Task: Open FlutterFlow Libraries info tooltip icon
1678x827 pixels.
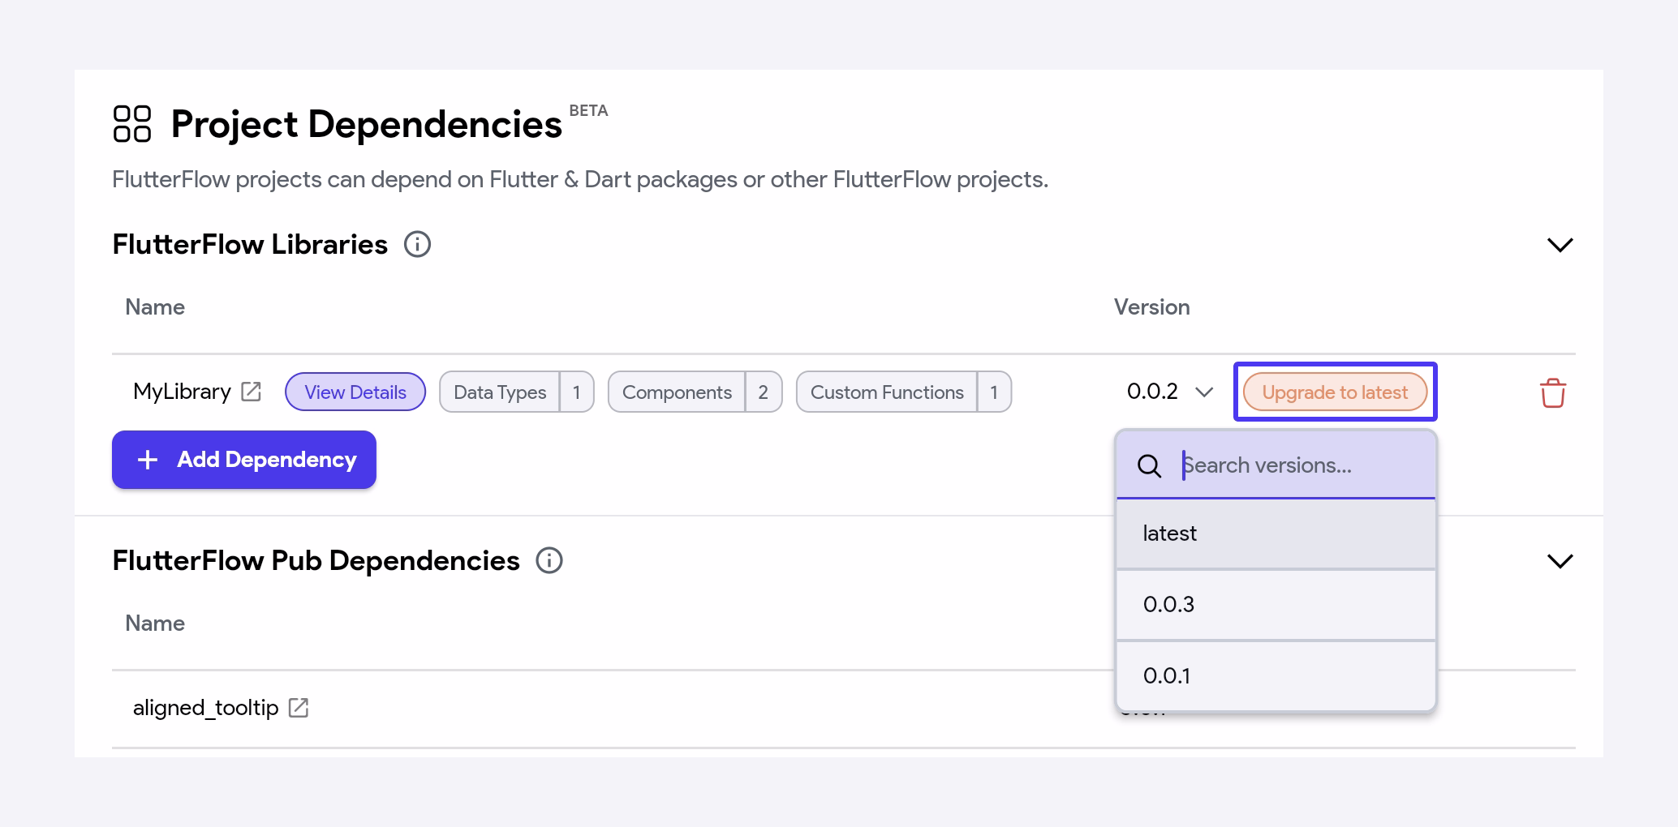Action: (x=417, y=244)
